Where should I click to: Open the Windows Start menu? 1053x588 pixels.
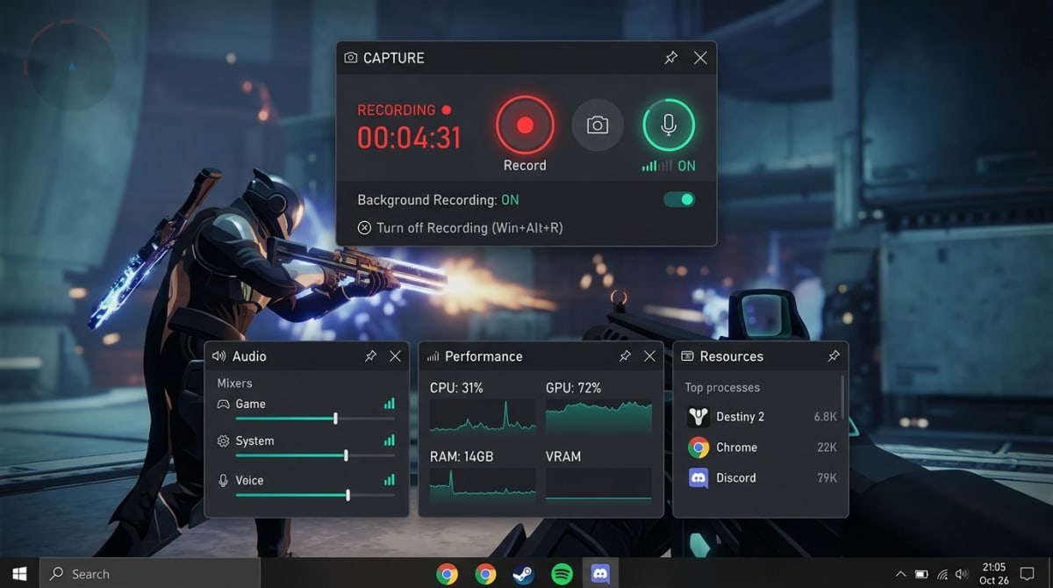pyautogui.click(x=18, y=574)
